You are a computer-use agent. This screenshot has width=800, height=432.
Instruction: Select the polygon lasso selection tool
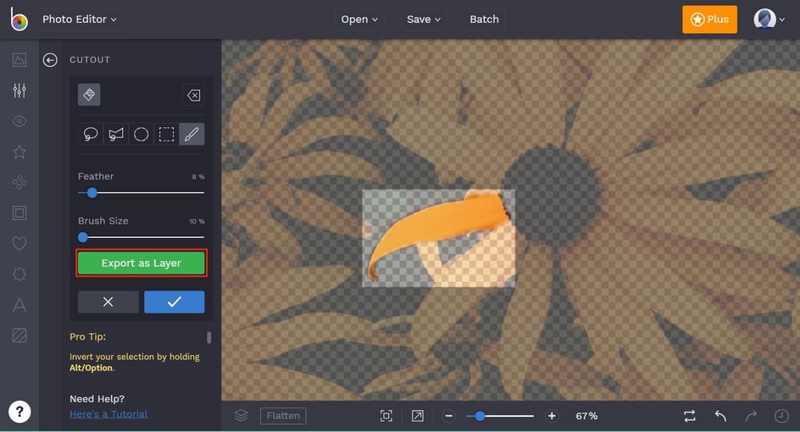[116, 134]
